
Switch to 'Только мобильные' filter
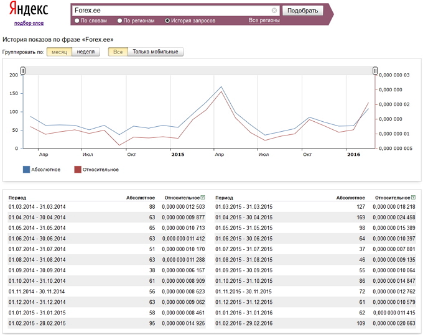(156, 52)
